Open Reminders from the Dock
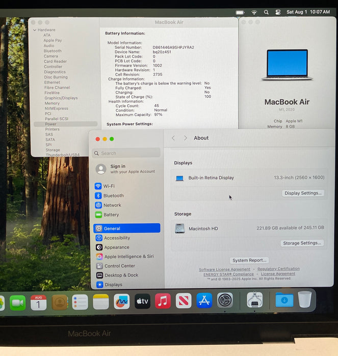 click(x=80, y=302)
